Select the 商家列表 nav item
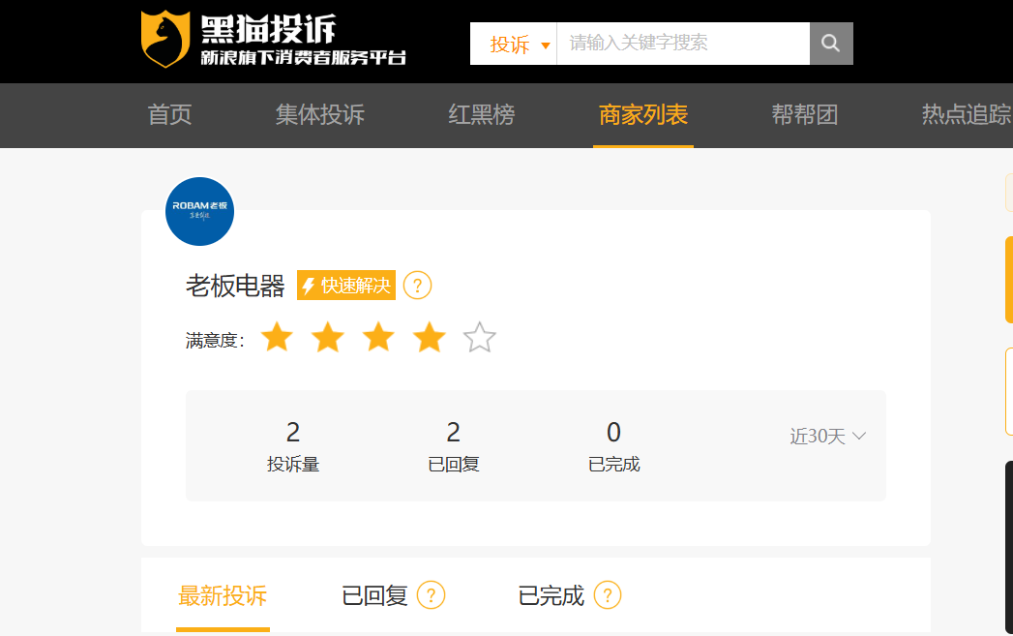 [642, 115]
